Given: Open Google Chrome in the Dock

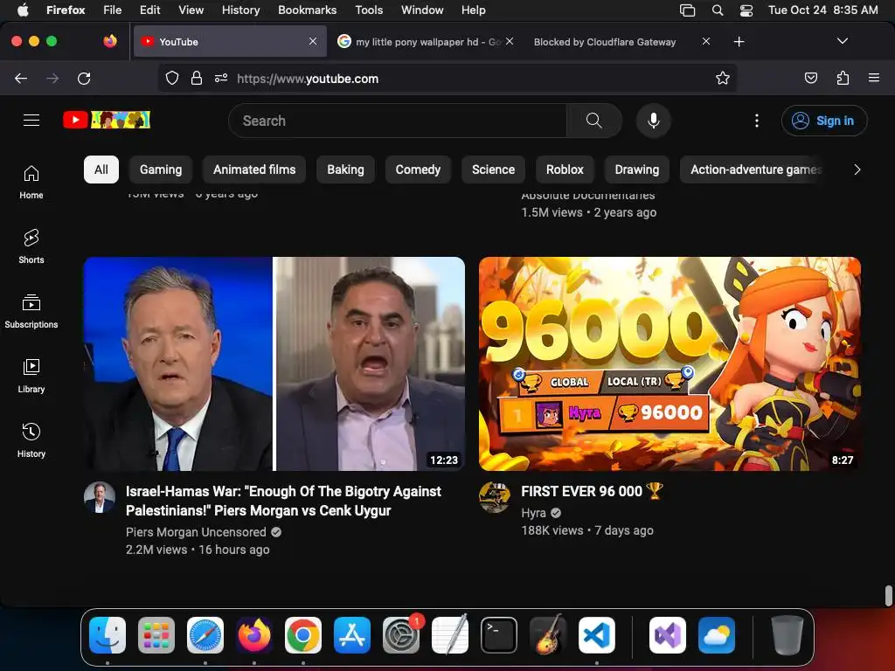Looking at the screenshot, I should point(303,635).
